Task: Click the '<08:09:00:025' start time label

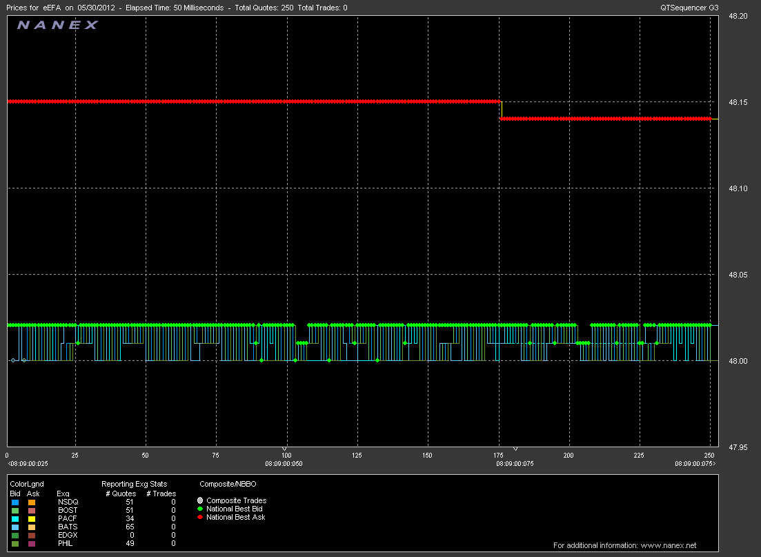Action: click(28, 464)
